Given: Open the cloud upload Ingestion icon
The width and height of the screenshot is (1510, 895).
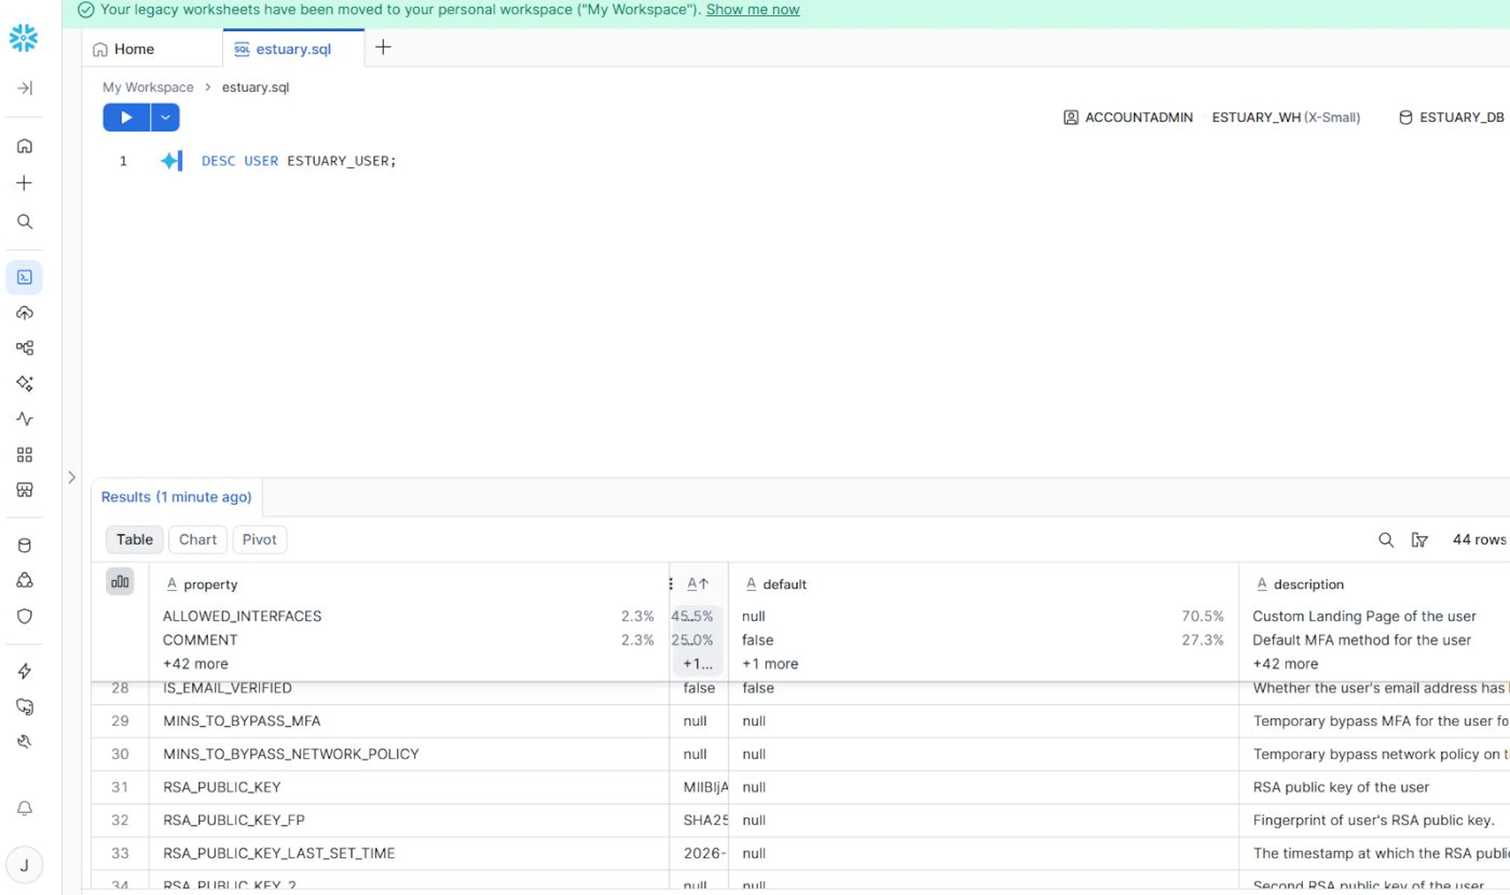Looking at the screenshot, I should click(24, 312).
